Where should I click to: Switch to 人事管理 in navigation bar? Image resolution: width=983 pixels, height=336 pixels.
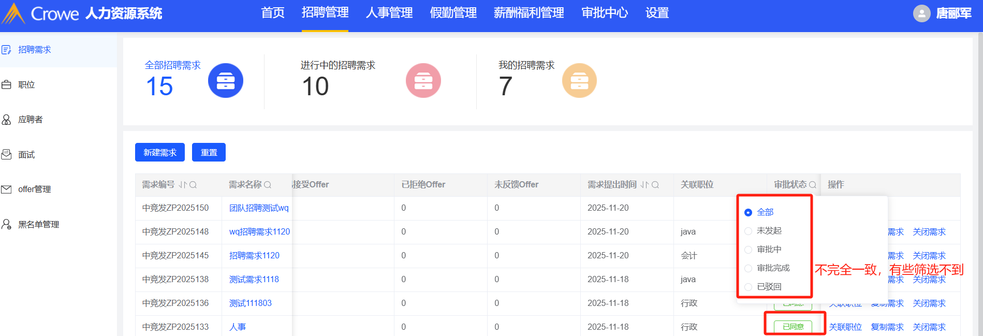[389, 13]
